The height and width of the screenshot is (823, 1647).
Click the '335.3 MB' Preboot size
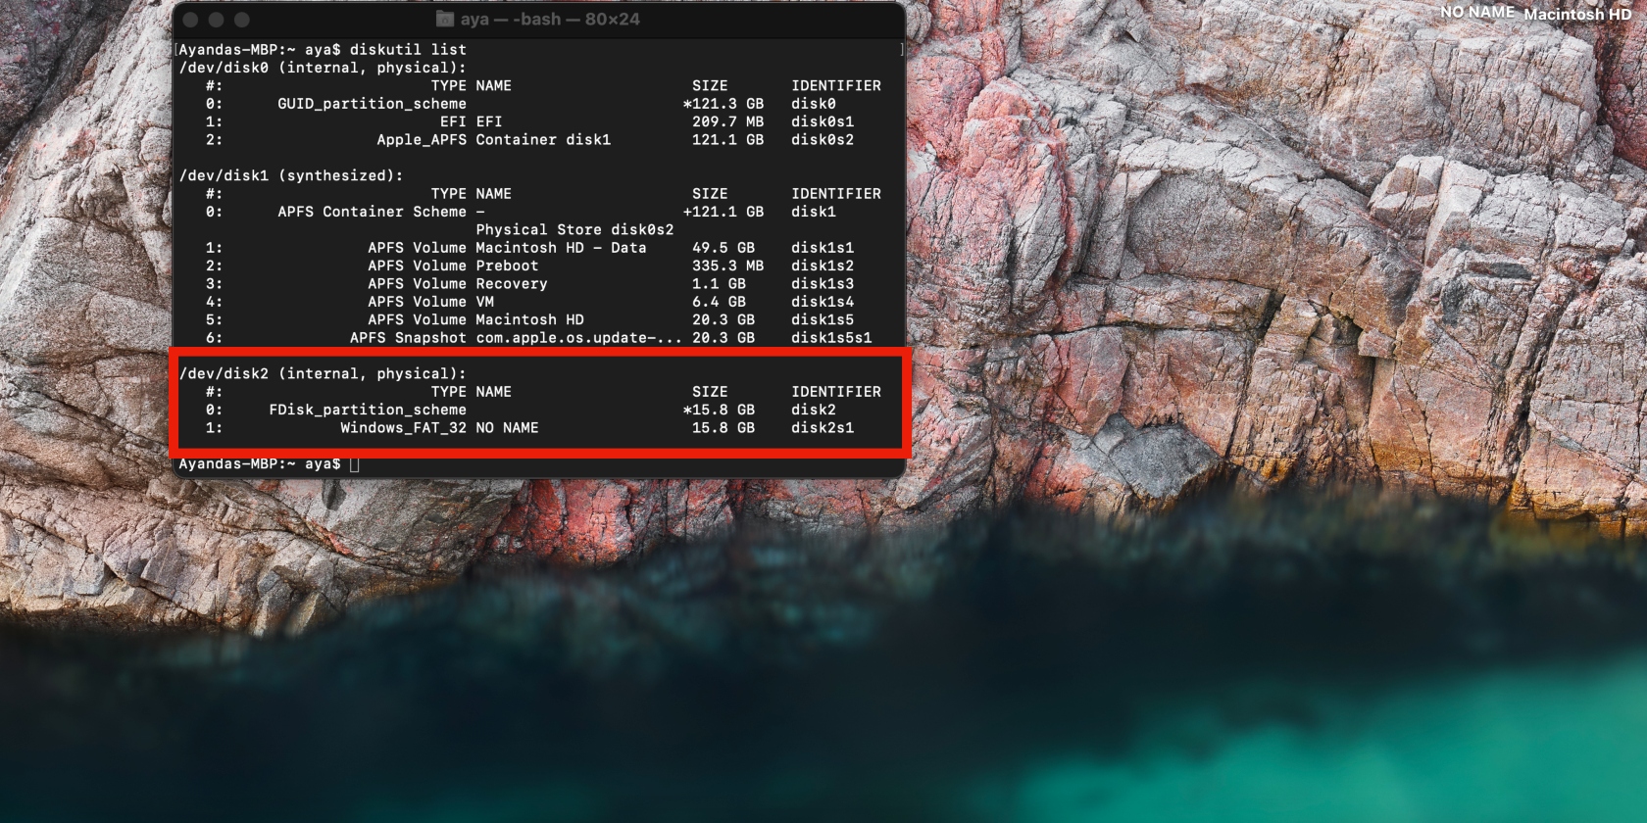(727, 266)
